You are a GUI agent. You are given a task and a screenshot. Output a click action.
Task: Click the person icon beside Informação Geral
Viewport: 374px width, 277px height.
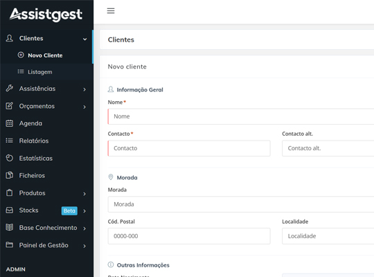(111, 89)
